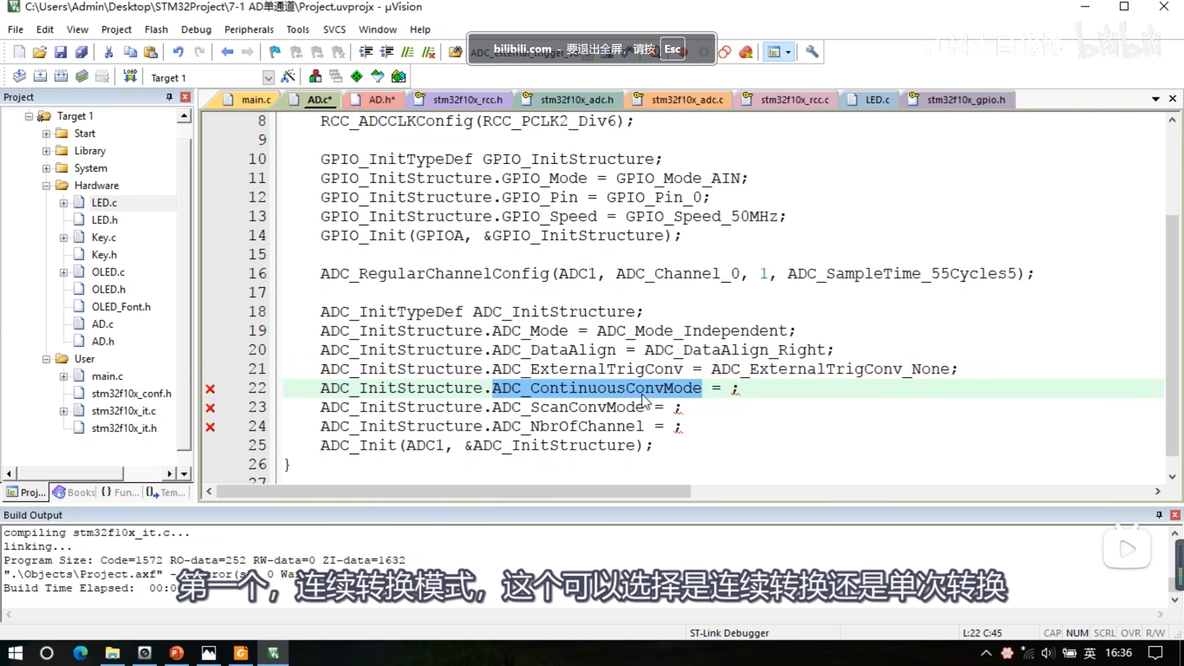Place cursor on line 25 ADC_Init call
Image resolution: width=1184 pixels, height=666 pixels.
point(486,445)
